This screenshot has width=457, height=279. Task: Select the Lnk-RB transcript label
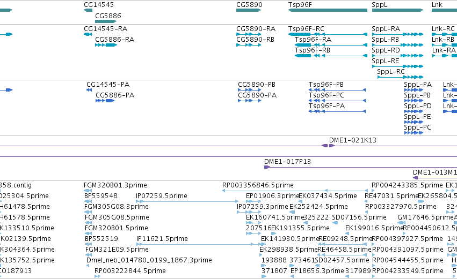(443, 40)
